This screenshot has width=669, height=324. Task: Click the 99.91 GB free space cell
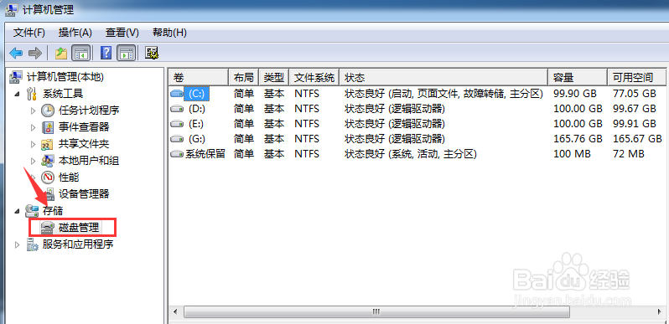(634, 124)
